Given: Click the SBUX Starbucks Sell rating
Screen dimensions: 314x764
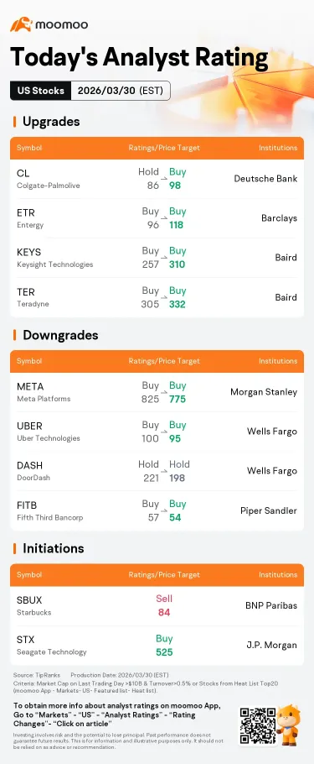Looking at the screenshot, I should pos(164,599).
